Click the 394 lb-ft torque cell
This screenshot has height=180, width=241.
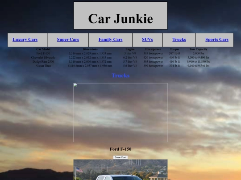(x=175, y=66)
